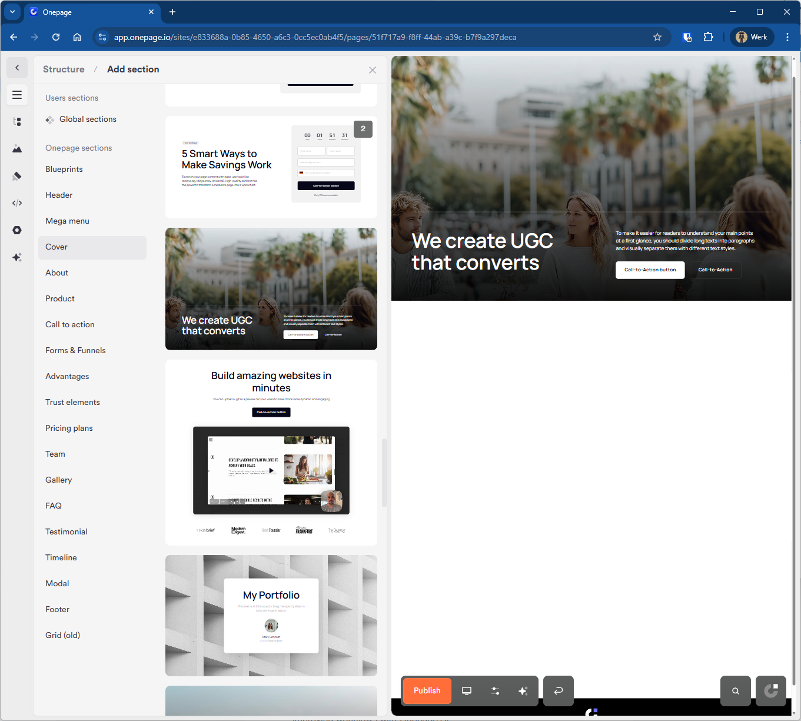Open the design paint icon in the sidebar
Viewport: 801px width, 721px height.
point(17,176)
